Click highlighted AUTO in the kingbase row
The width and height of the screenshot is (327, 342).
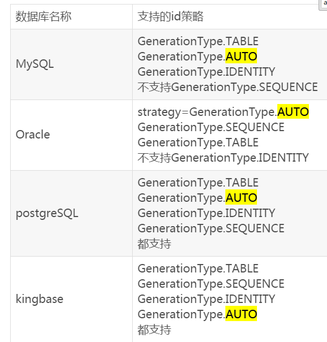(241, 314)
